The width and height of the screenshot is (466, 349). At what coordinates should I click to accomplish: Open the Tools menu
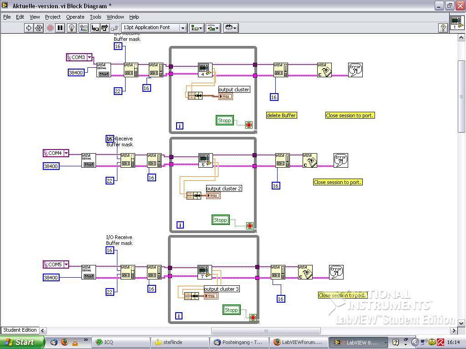click(96, 17)
